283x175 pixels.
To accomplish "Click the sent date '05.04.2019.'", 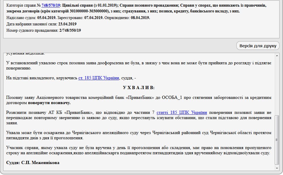I will 47,18.
